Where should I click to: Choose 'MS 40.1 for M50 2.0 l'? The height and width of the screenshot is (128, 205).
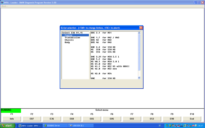105,61
